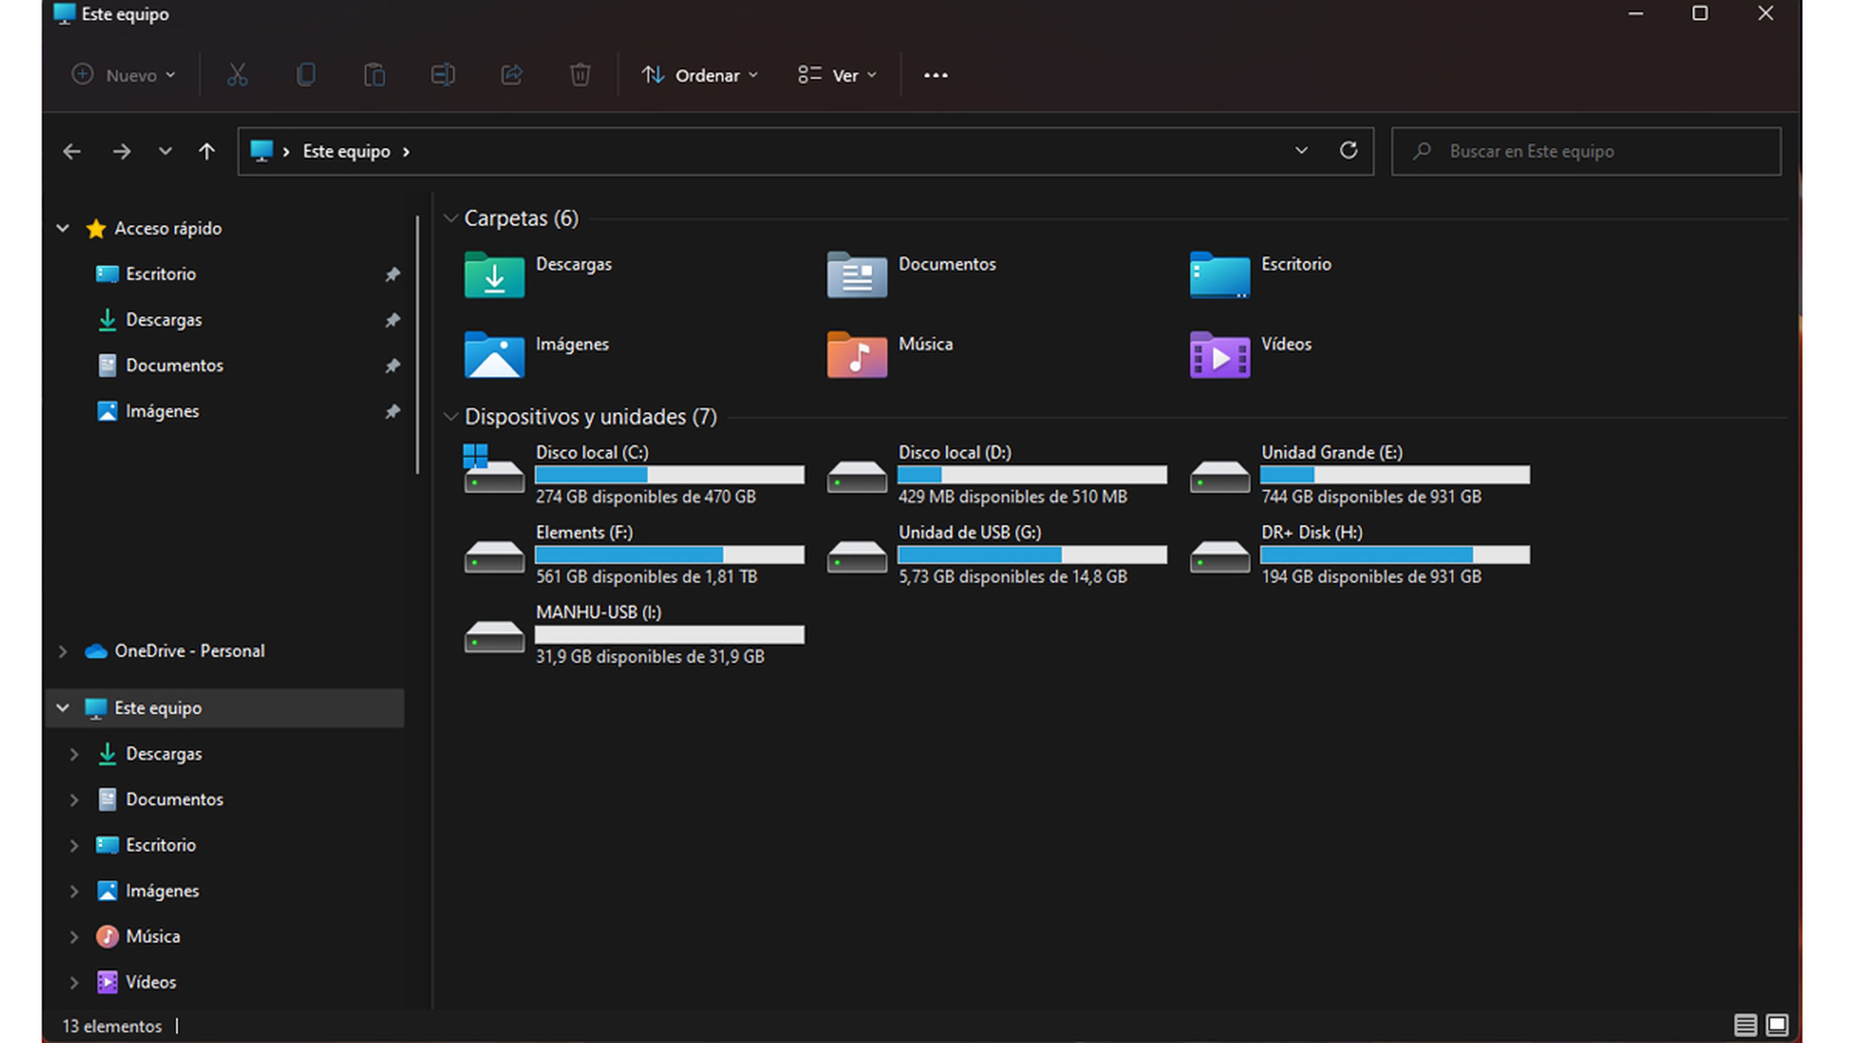
Task: Click the chevron after Este equipo breadcrumb
Action: point(406,152)
